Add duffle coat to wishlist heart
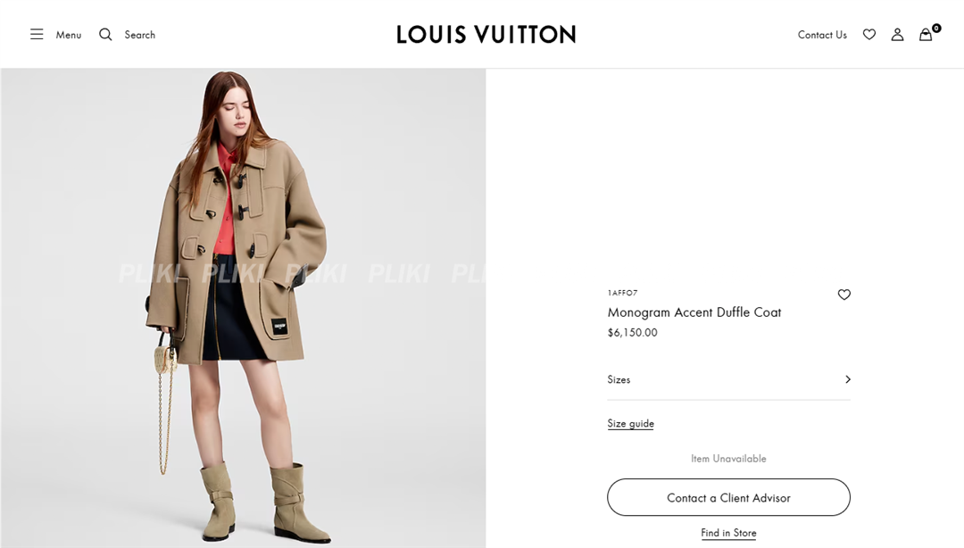 point(844,295)
